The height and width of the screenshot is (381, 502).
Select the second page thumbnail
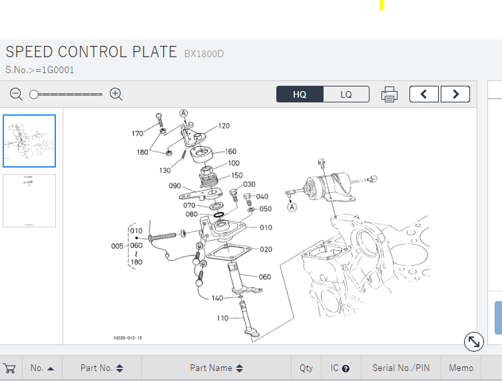coord(29,201)
